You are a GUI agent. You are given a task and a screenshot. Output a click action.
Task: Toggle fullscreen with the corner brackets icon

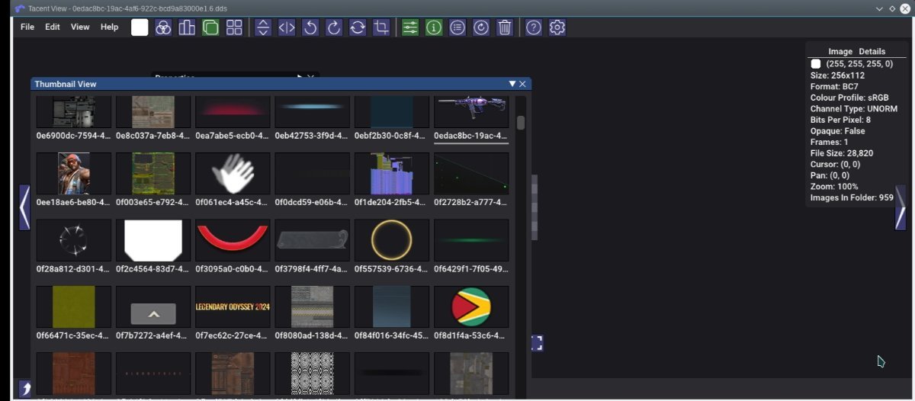point(537,343)
